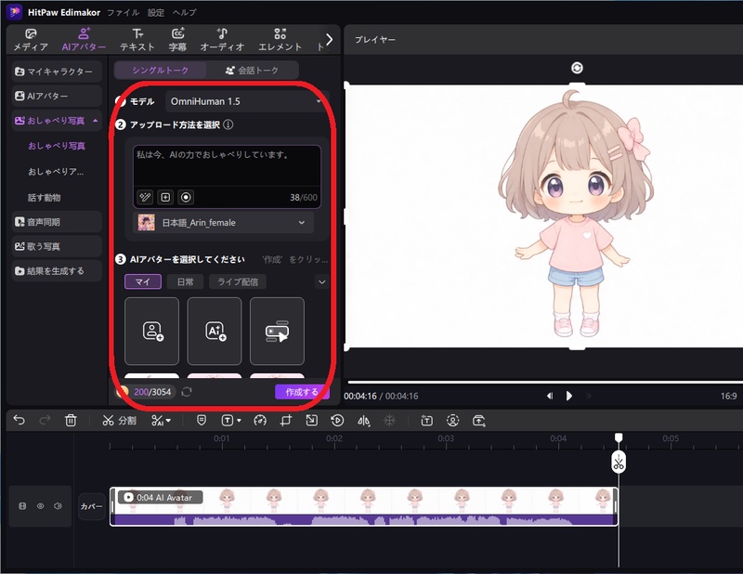Click AI generate avatar tile
The image size is (743, 574).
pyautogui.click(x=215, y=331)
